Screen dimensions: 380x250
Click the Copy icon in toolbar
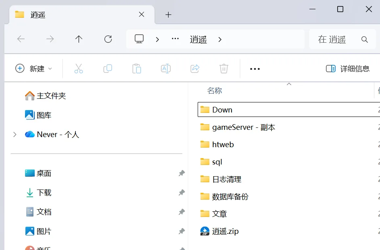pos(108,69)
